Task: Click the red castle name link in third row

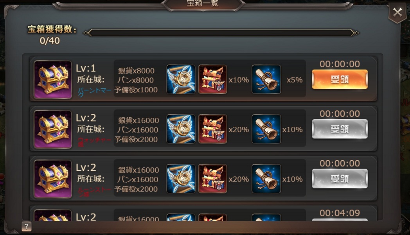Action: pyautogui.click(x=94, y=192)
